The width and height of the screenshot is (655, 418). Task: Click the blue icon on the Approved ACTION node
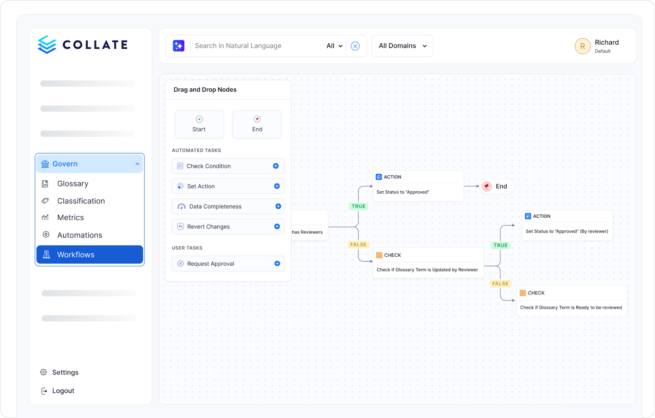pyautogui.click(x=379, y=177)
